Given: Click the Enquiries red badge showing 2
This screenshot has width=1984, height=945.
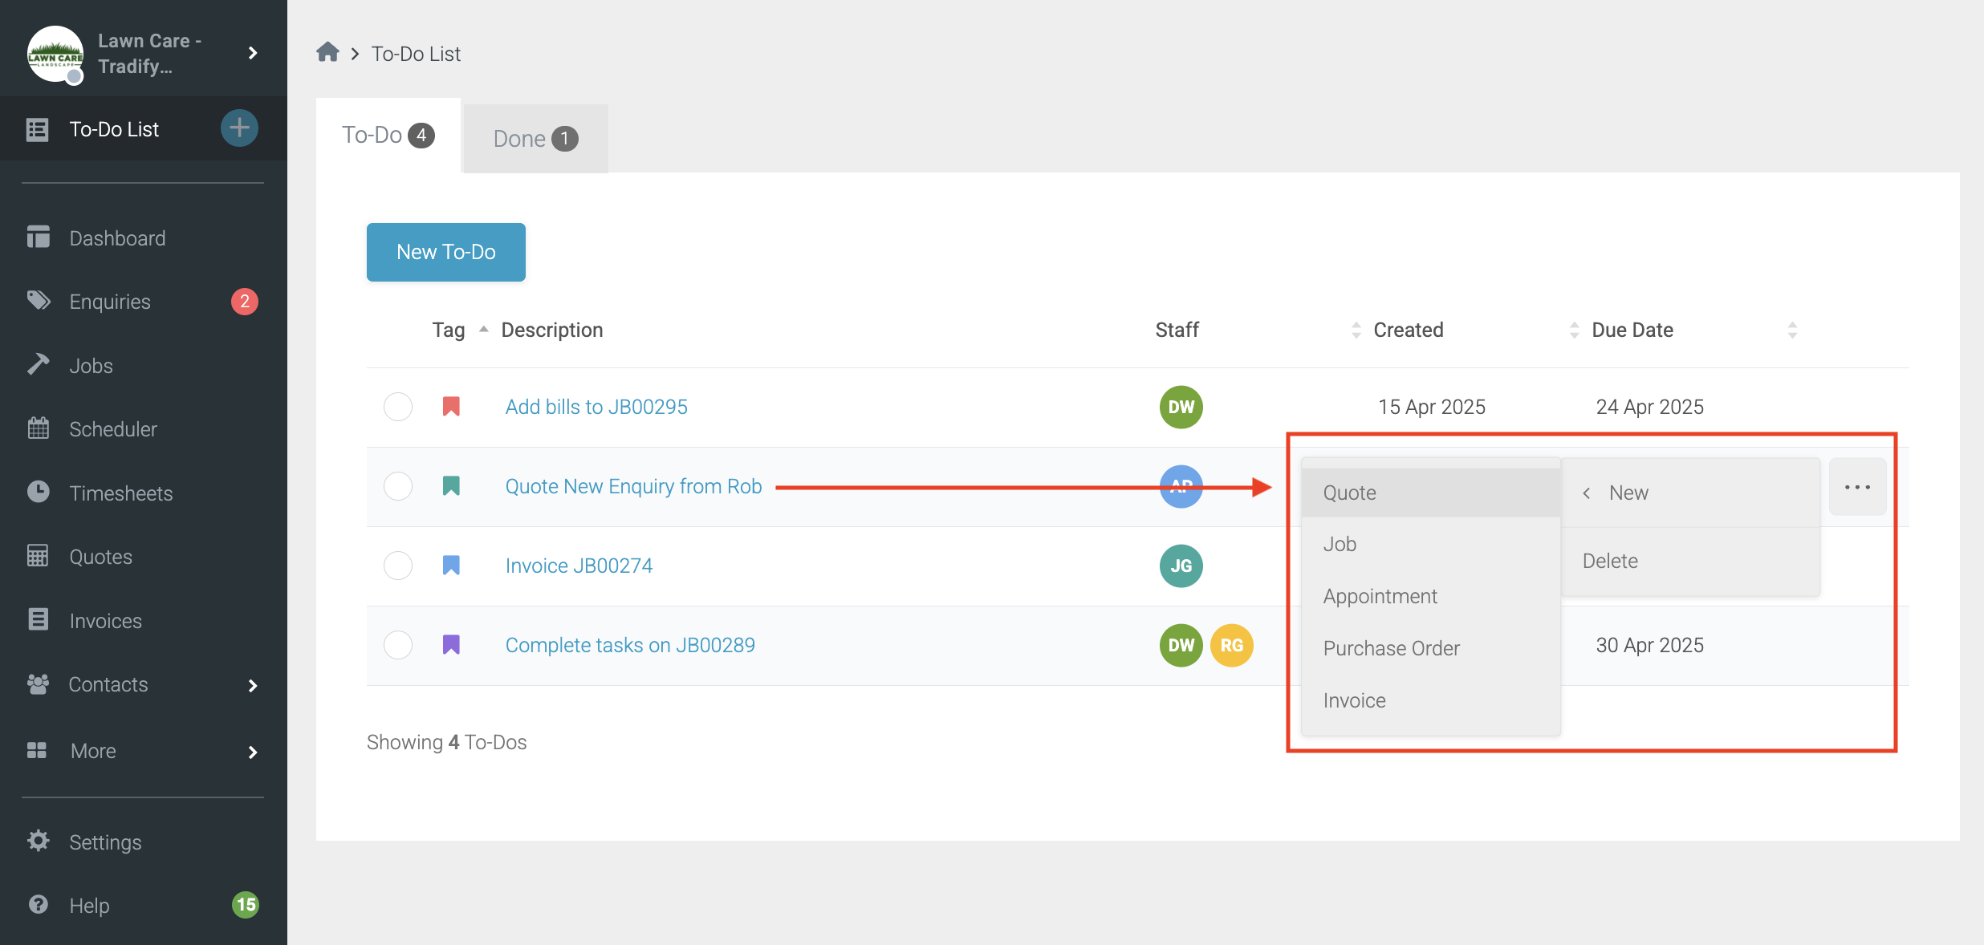Looking at the screenshot, I should (245, 302).
